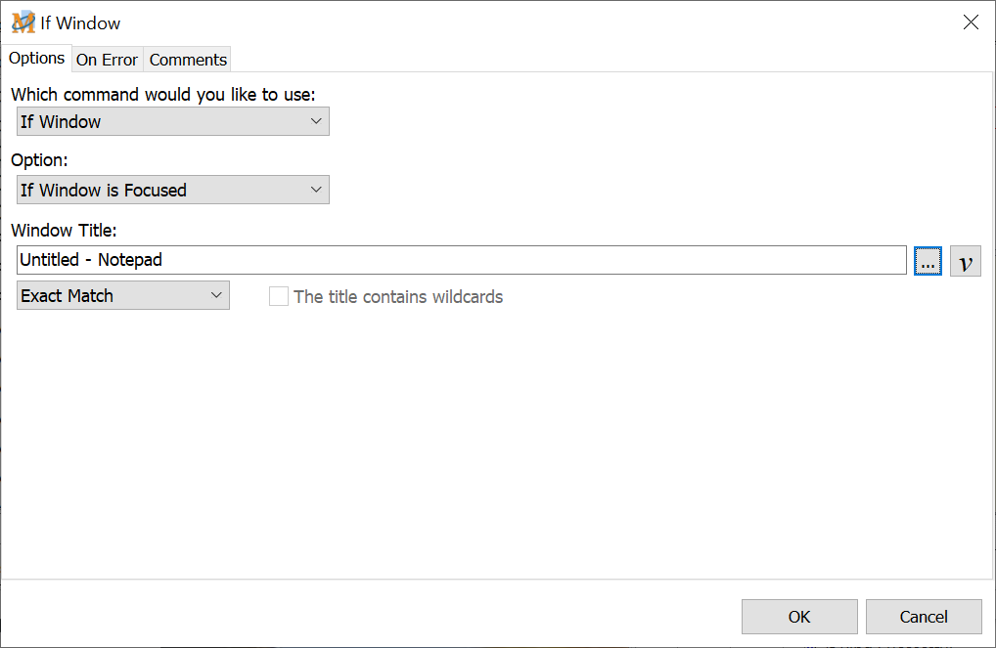This screenshot has width=996, height=648.
Task: Confirm with the OK button
Action: point(799,617)
